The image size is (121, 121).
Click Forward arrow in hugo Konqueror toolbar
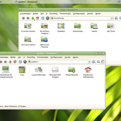(x=28, y=18)
